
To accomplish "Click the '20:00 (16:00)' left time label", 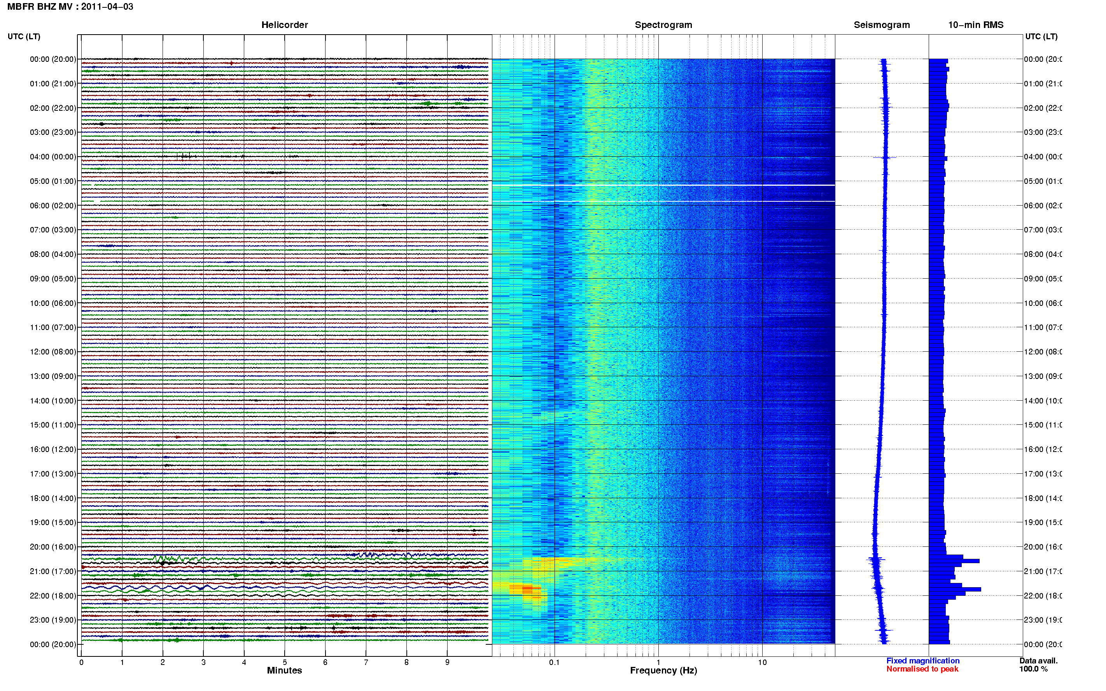I will click(x=52, y=547).
